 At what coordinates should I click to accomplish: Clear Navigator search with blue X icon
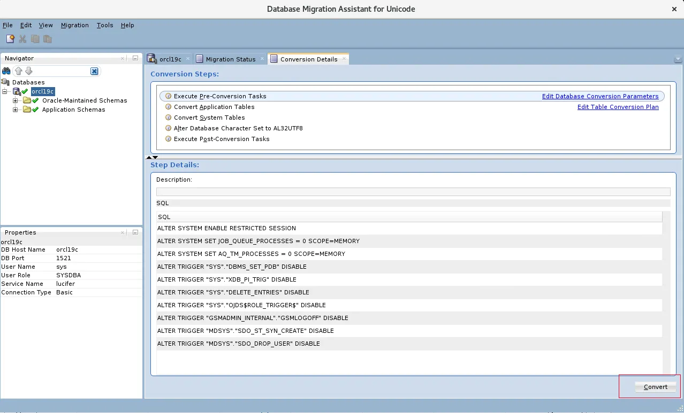click(94, 71)
